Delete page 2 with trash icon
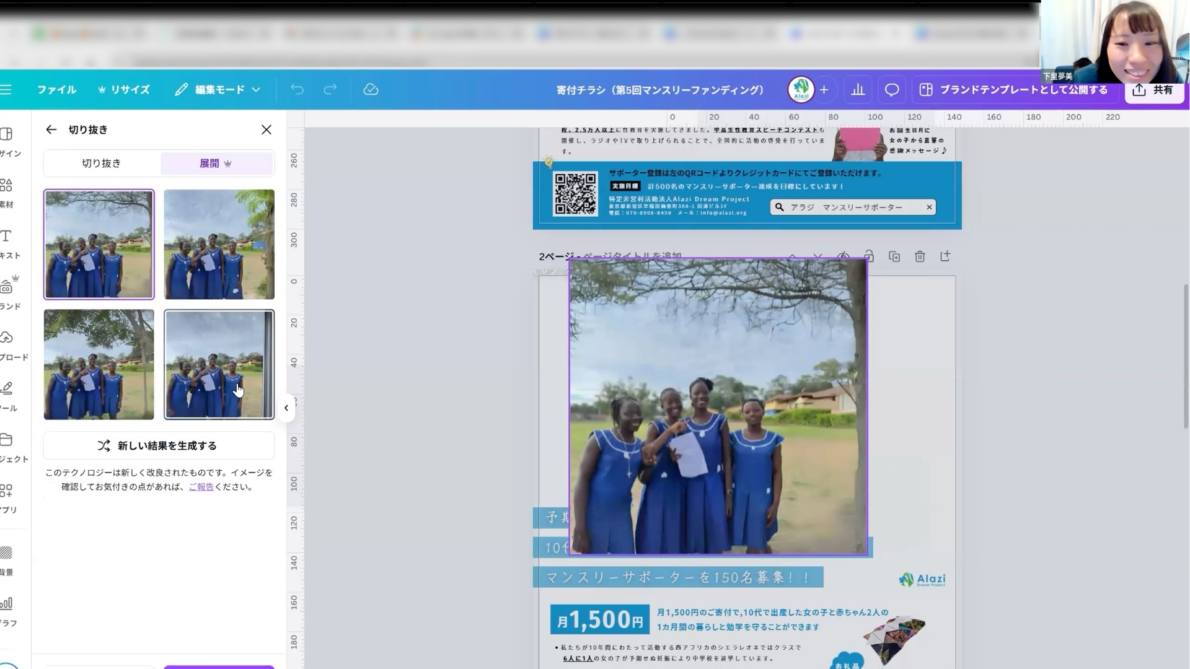1190x669 pixels. [920, 256]
